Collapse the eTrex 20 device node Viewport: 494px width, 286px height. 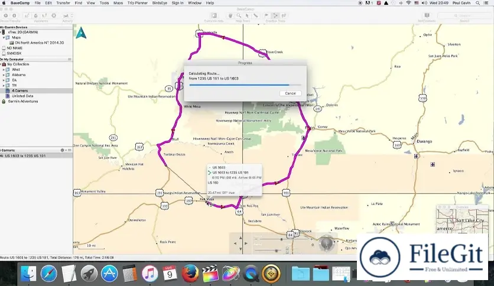[x=1, y=32]
